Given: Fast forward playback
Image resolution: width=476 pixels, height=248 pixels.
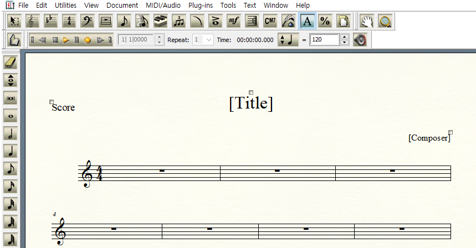Looking at the screenshot, I should 100,40.
